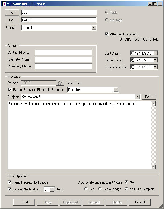Click the Send button

pos(24,202)
